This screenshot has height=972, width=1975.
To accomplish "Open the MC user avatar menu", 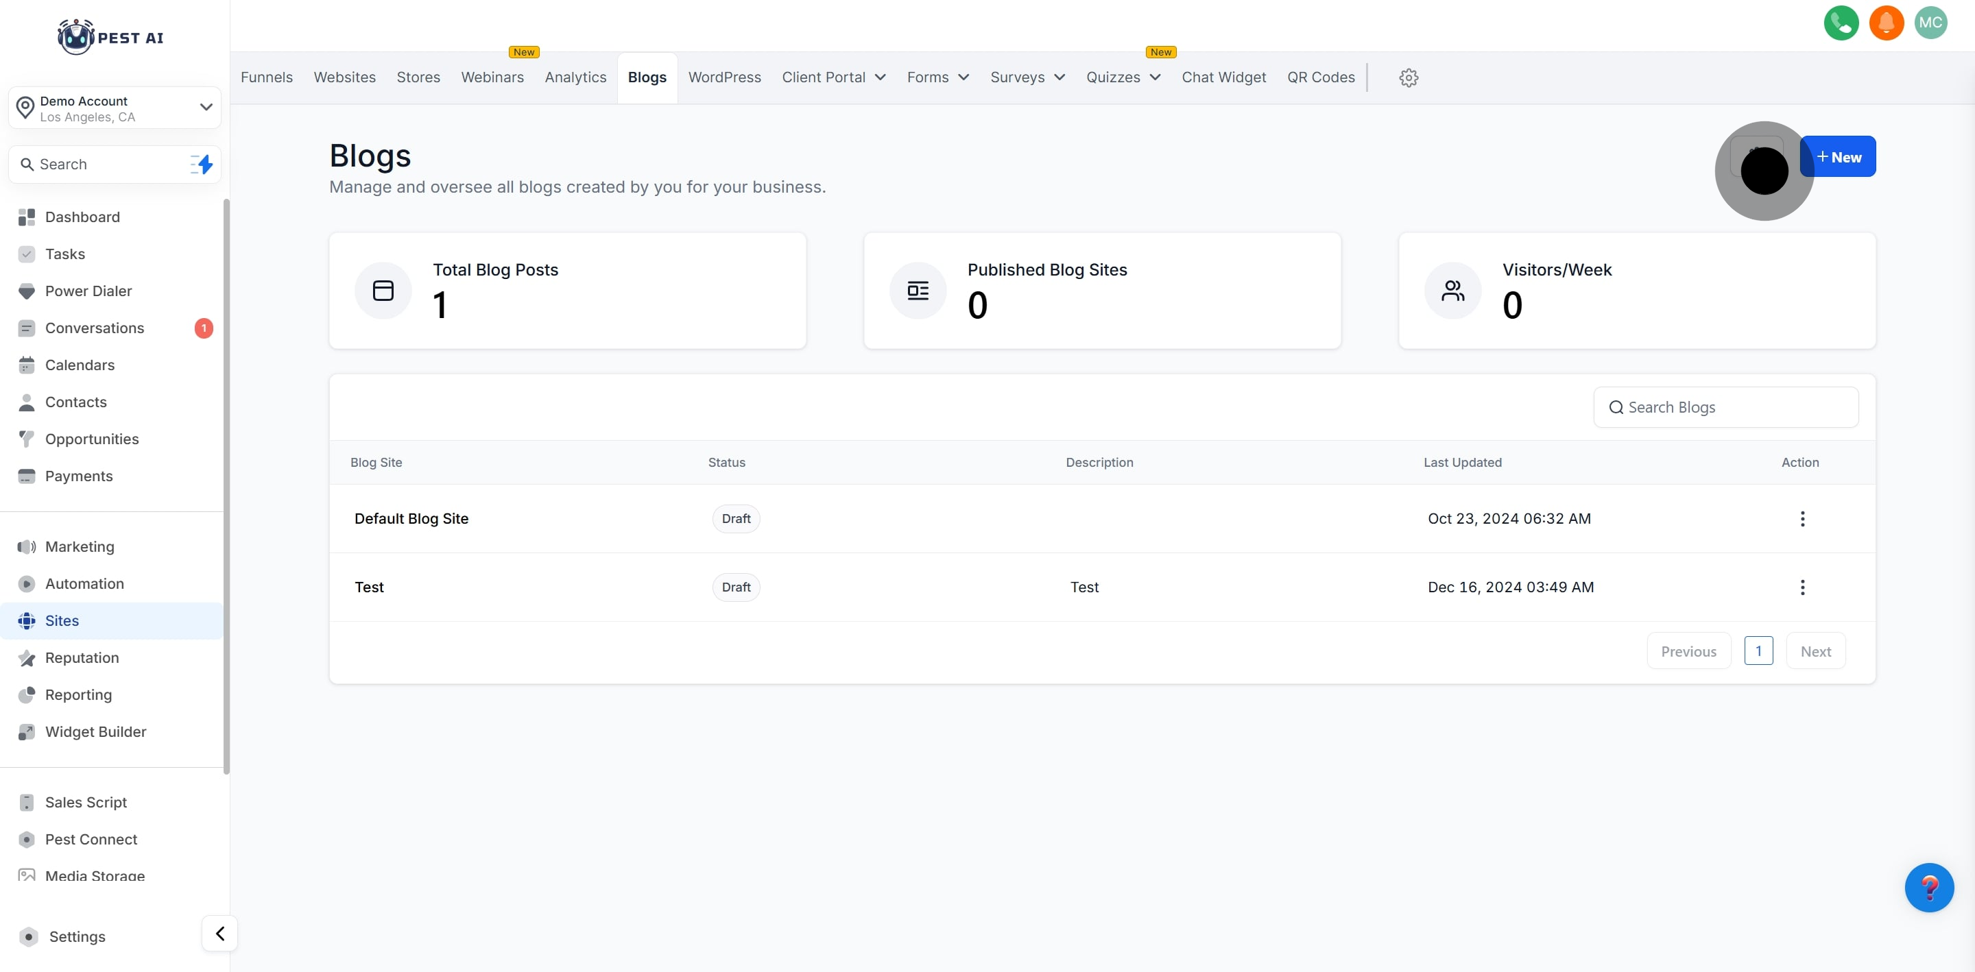I will [x=1930, y=23].
